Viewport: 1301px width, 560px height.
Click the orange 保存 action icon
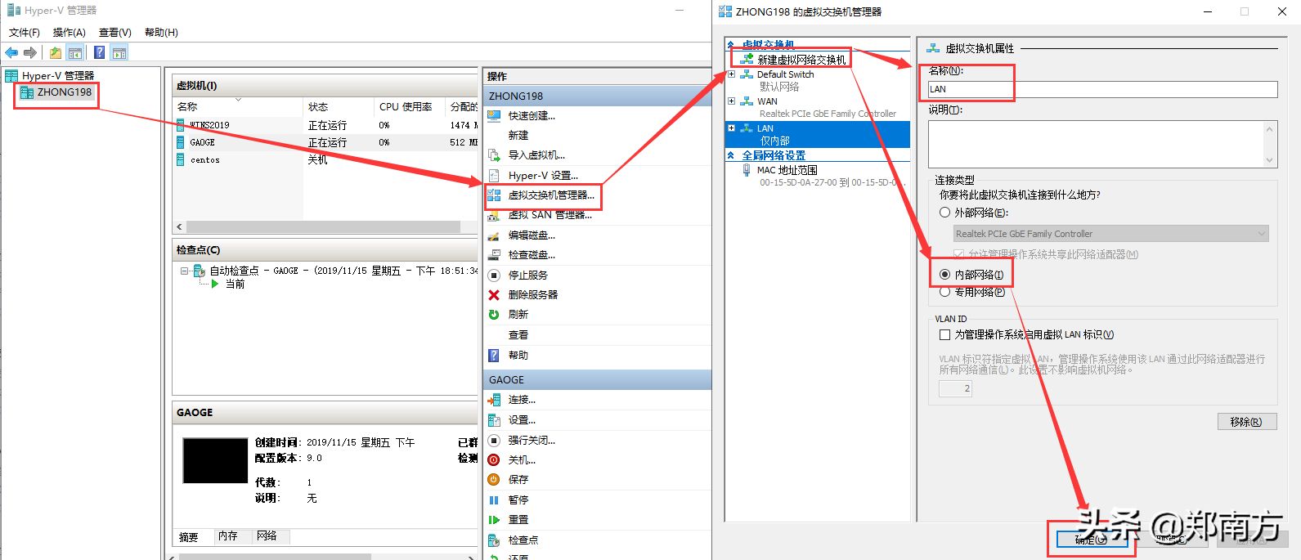(494, 480)
